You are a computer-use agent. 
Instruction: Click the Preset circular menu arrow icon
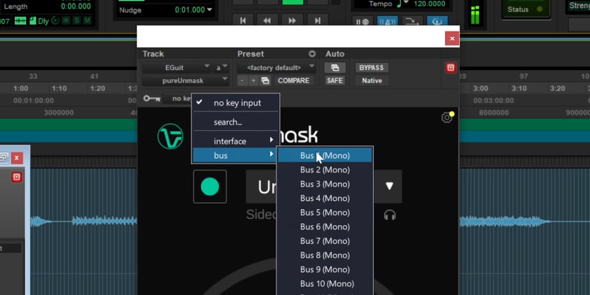(x=312, y=54)
